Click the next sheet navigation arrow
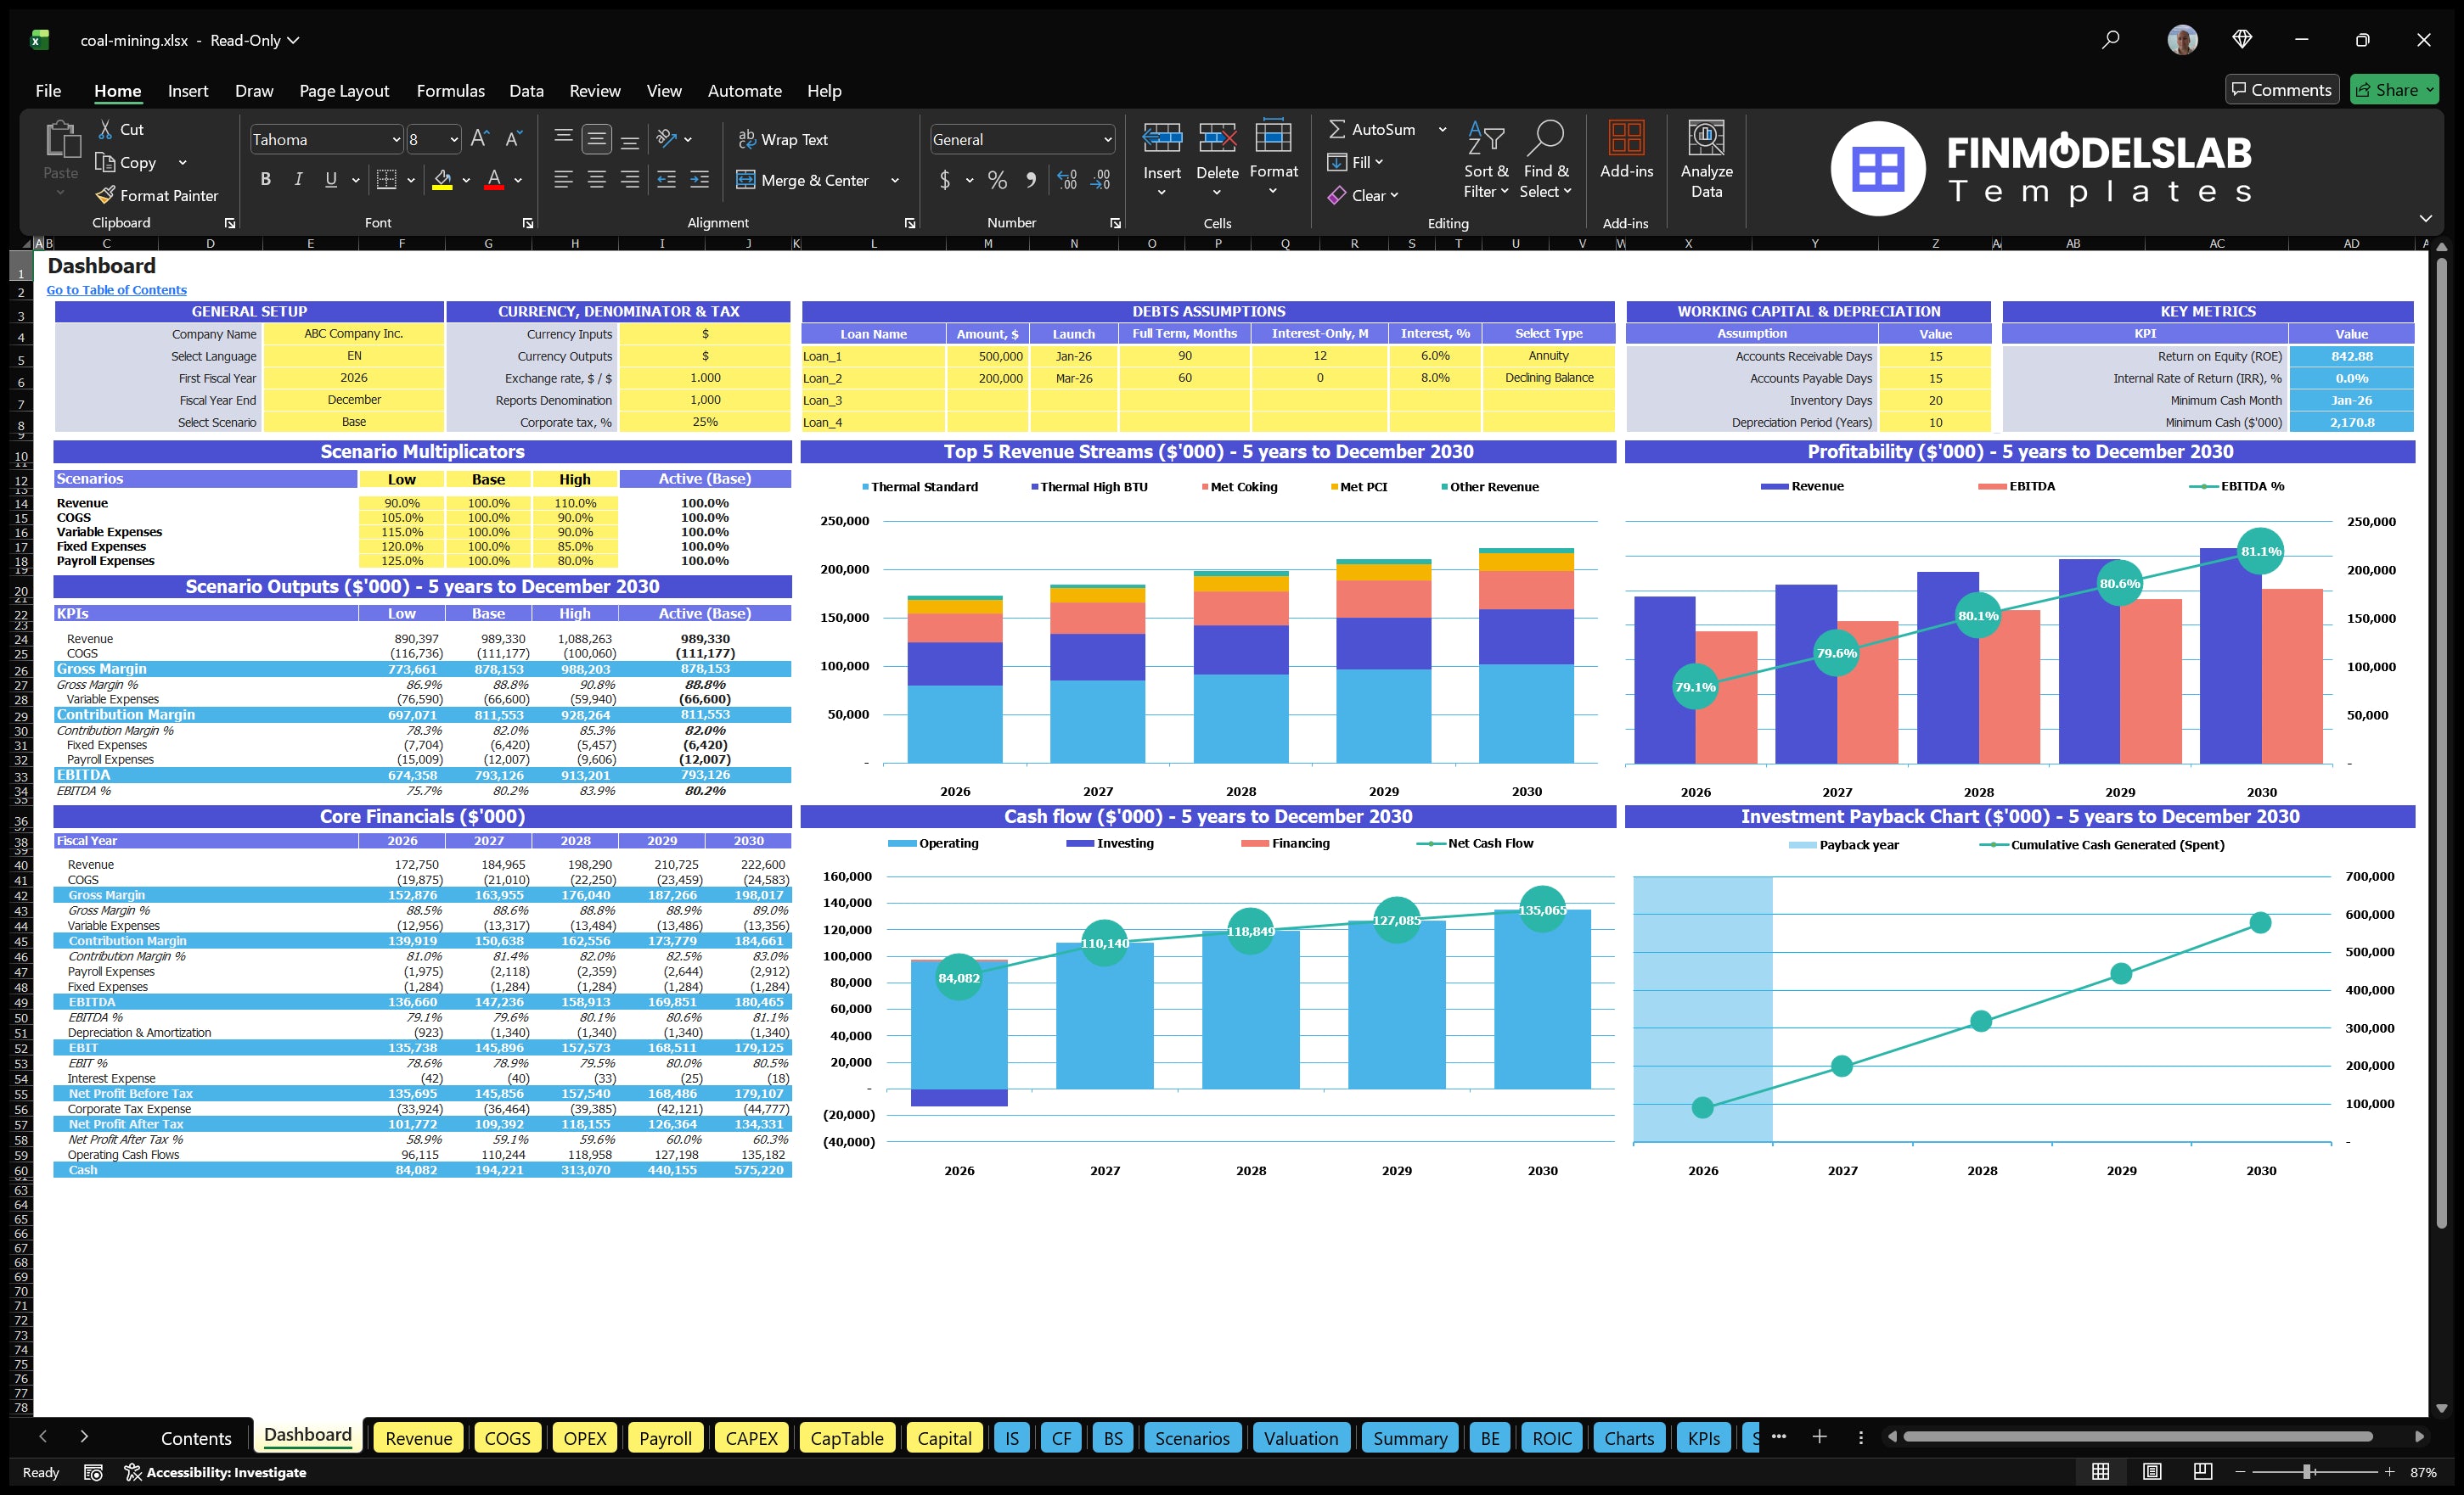2464x1495 pixels. (x=84, y=1438)
